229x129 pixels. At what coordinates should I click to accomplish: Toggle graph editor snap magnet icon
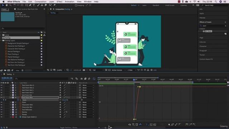(140, 125)
